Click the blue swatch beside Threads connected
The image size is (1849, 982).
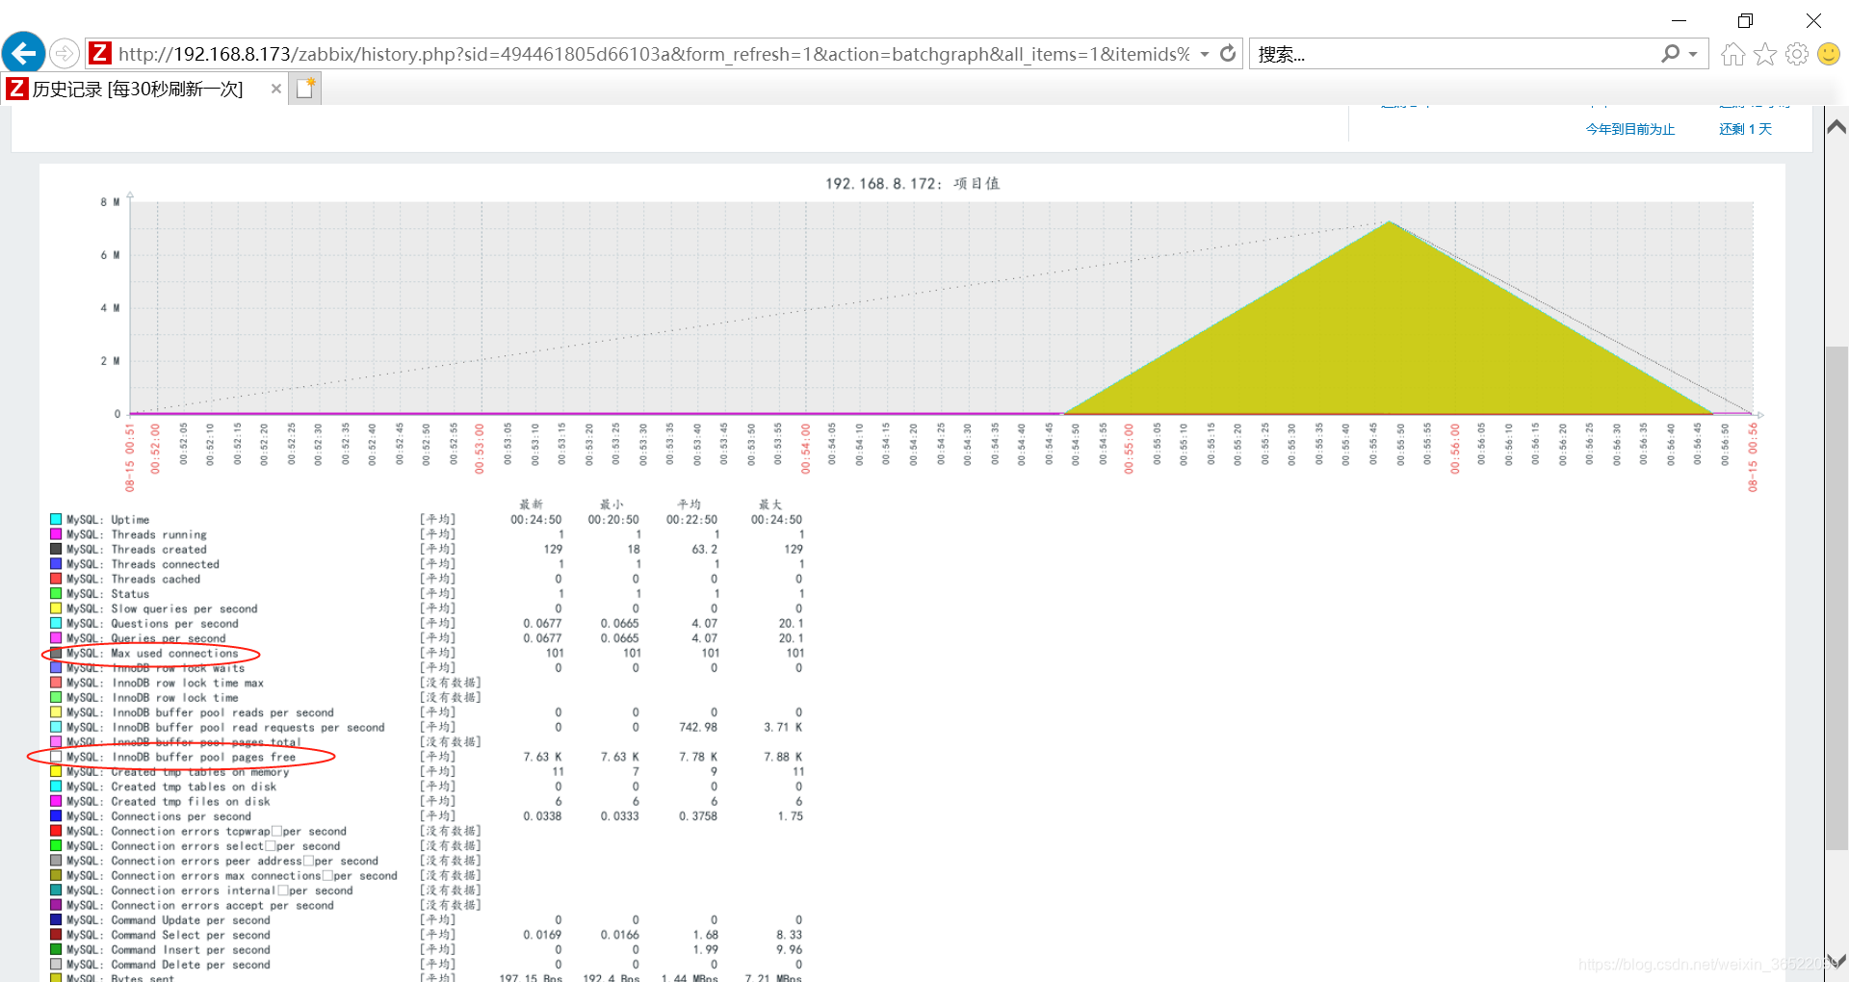pyautogui.click(x=56, y=564)
